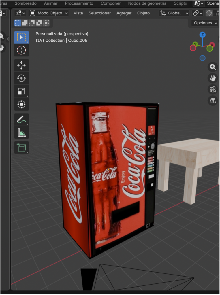Set selection mode to new selection
The image size is (220, 295).
pos(18,23)
